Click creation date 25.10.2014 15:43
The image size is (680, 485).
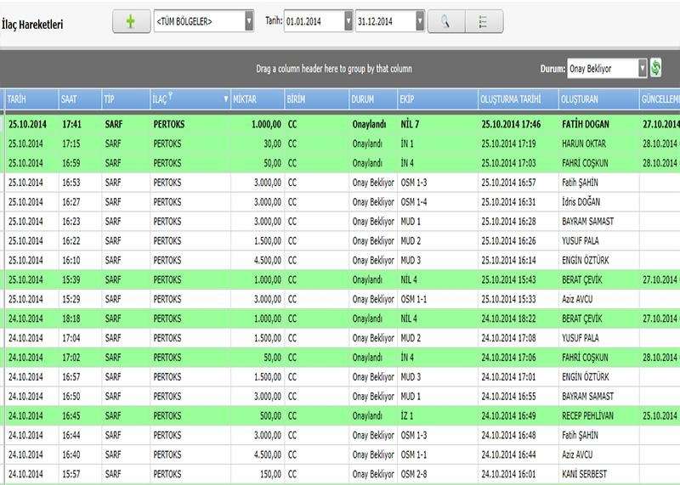click(x=508, y=280)
